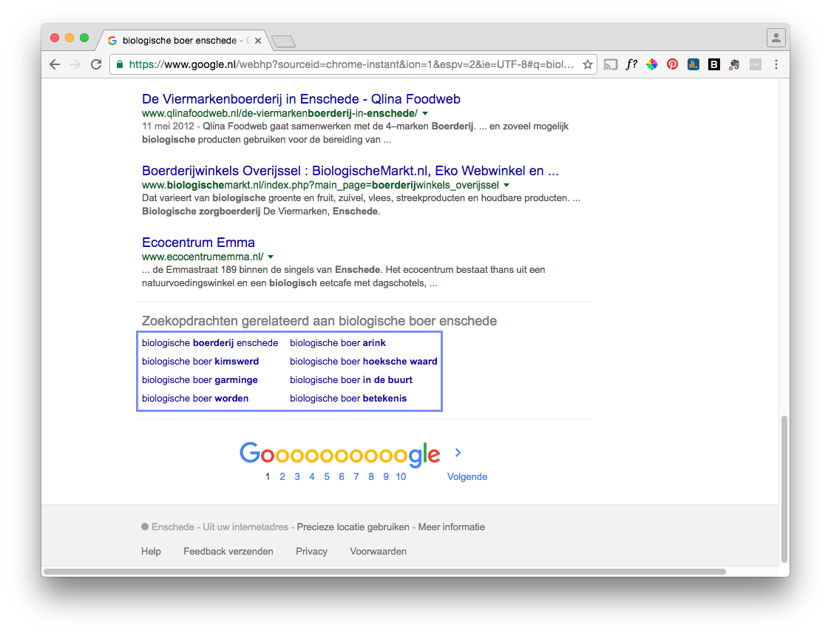The width and height of the screenshot is (831, 636).
Task: Open 'Boerderijwinkels Overijssel' search result
Action: (x=350, y=171)
